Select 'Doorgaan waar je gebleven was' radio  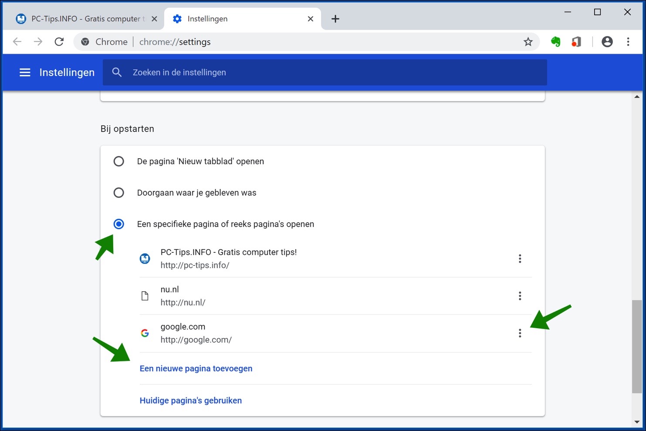[118, 193]
